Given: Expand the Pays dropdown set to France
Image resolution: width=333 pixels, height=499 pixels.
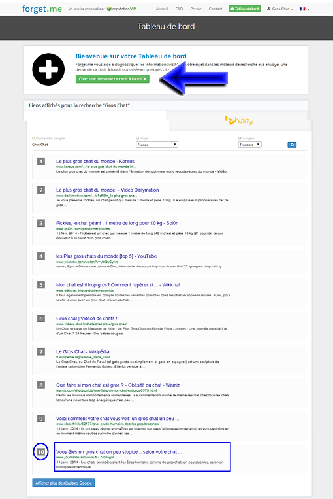Looking at the screenshot, I should (x=157, y=145).
